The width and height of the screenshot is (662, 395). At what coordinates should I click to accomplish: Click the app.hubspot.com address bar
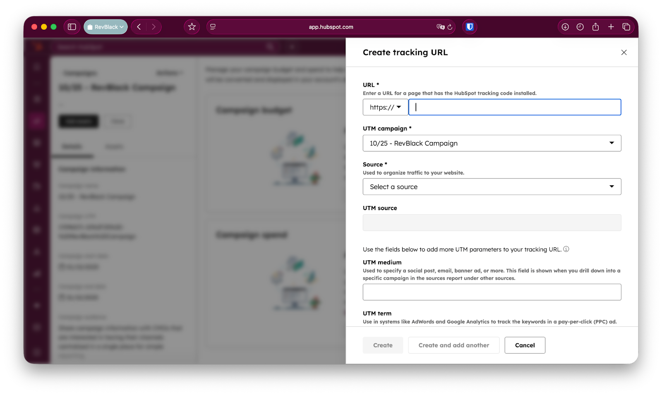[331, 27]
